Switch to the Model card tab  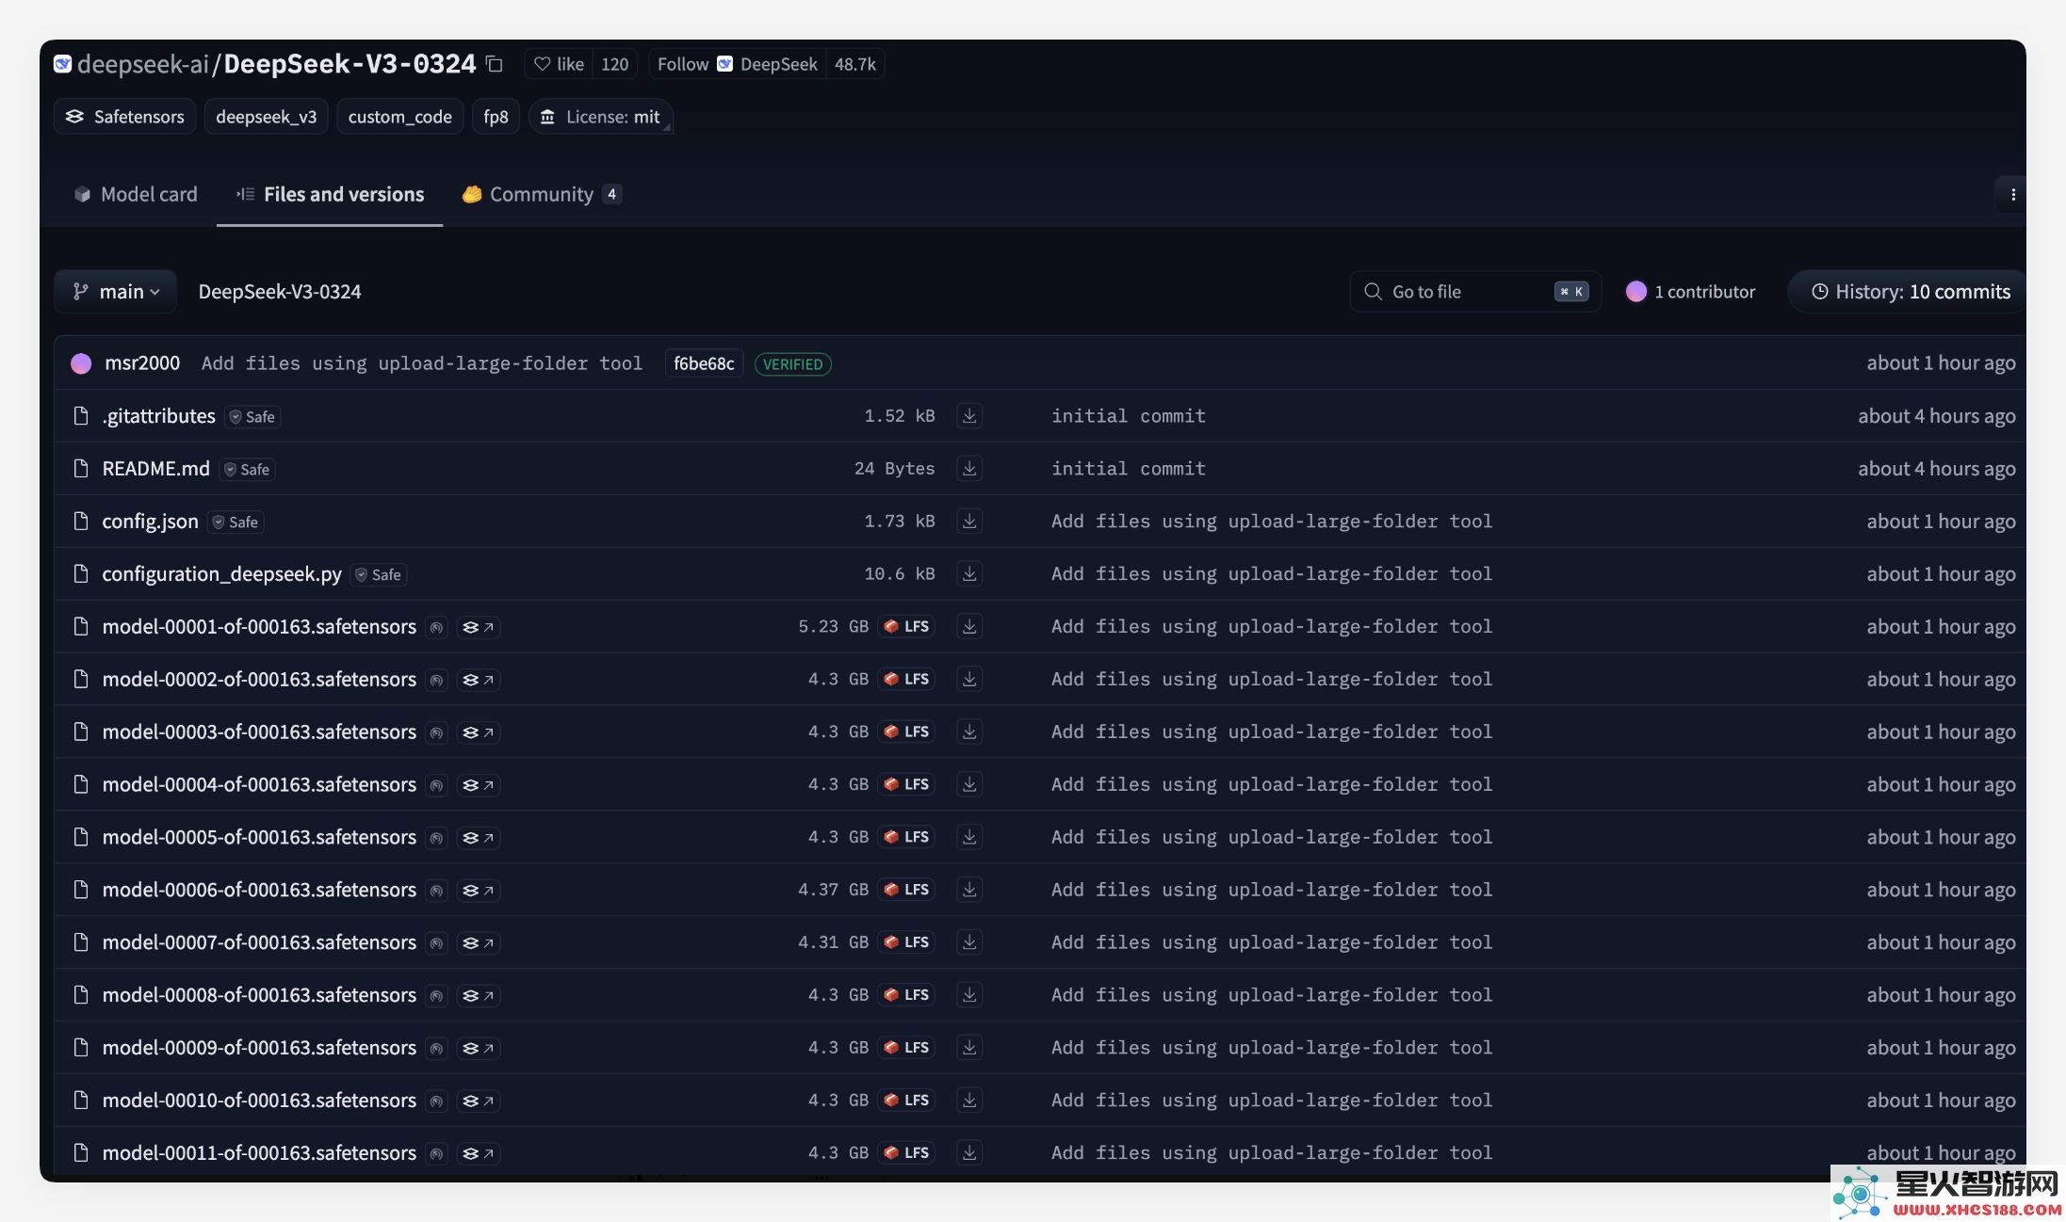[136, 194]
